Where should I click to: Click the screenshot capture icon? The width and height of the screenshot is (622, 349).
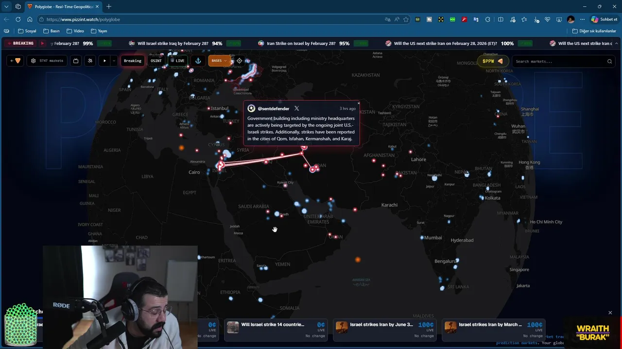point(559,19)
